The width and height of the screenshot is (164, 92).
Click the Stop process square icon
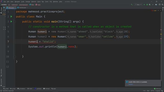[153, 5]
